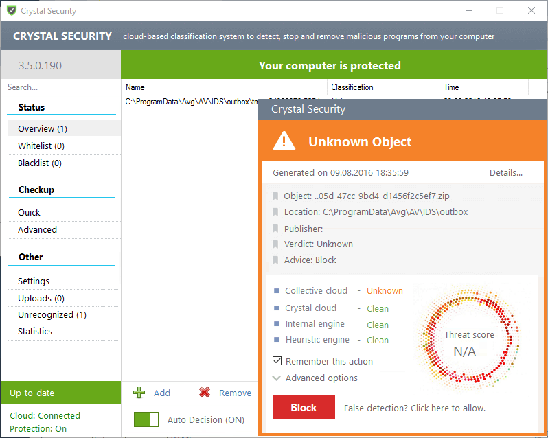Open Statistics in the sidebar
The width and height of the screenshot is (548, 438).
point(64,331)
